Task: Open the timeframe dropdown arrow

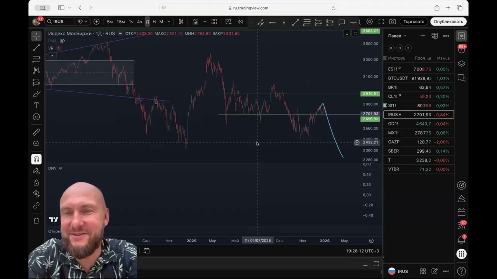Action: click(x=169, y=22)
